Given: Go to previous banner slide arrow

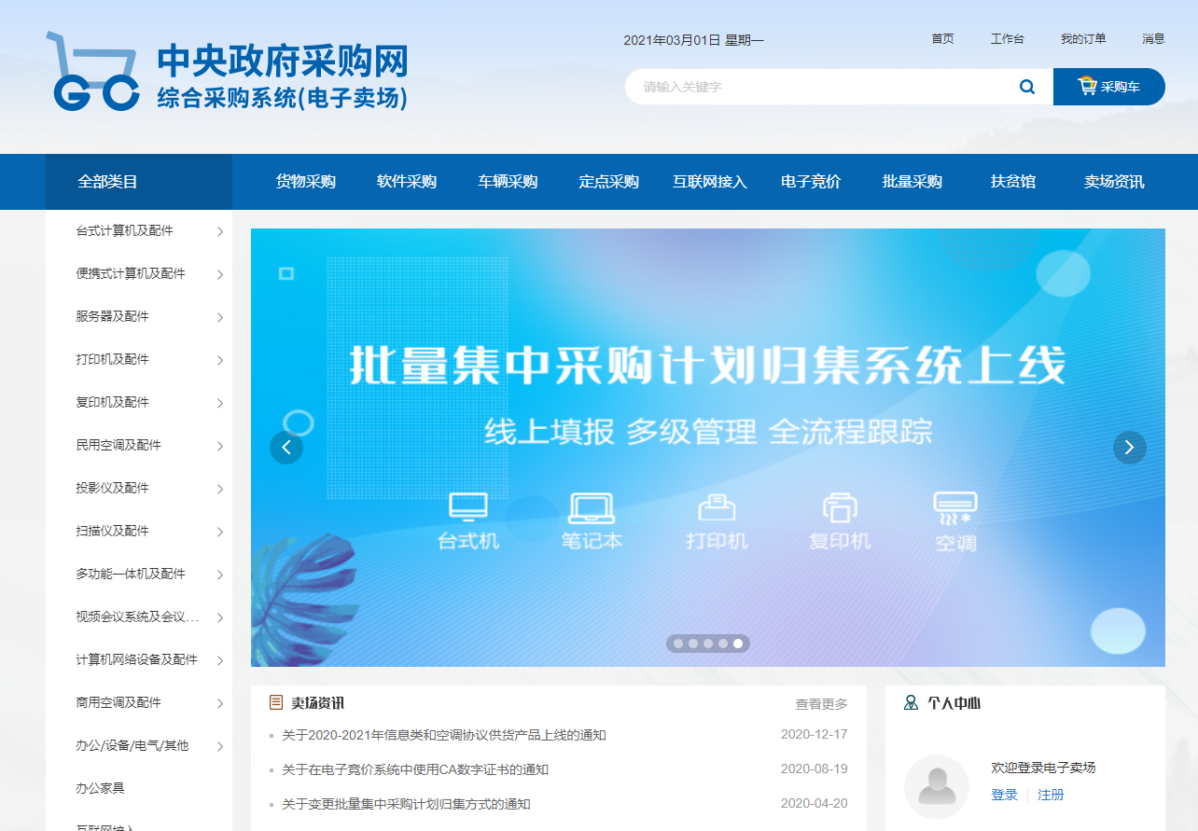Looking at the screenshot, I should coord(286,448).
